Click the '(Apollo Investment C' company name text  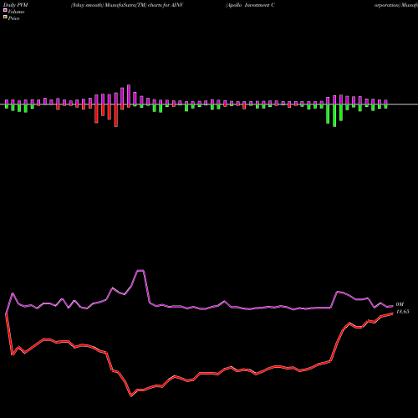click(x=250, y=5)
